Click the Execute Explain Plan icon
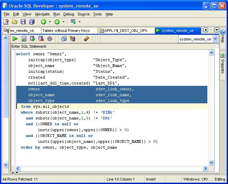Viewport: 228px width, 184px height. click(72, 39)
